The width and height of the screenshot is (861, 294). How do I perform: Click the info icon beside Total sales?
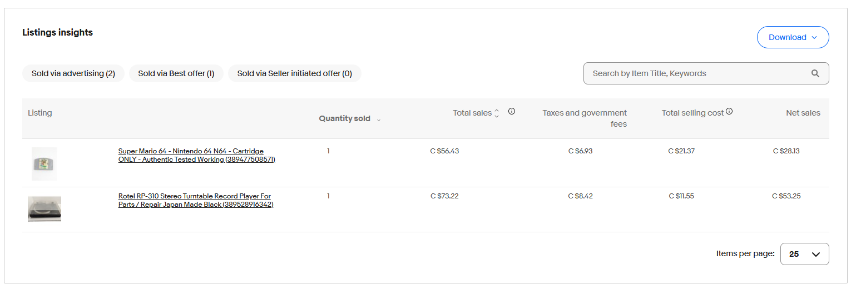tap(512, 112)
